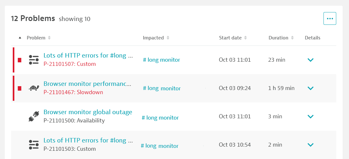
Task: Open Browser monitor global outage problem
Action: point(88,112)
